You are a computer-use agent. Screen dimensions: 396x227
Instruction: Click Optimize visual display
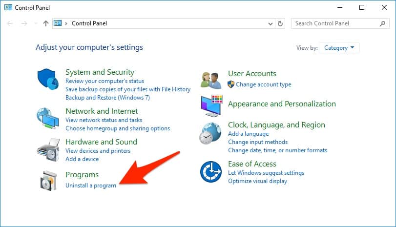pyautogui.click(x=258, y=181)
